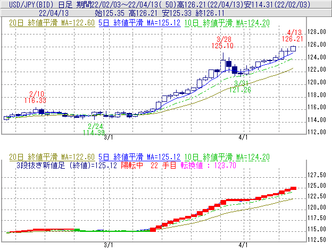This screenshot has height=252, width=332.
Task: Click the tall 3/28 candlestick with long wick
Action: [x=223, y=63]
